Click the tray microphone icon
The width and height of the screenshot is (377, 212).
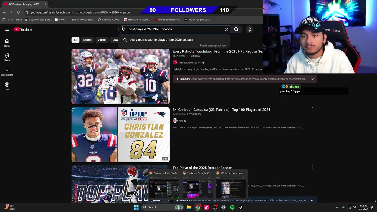coord(343,207)
